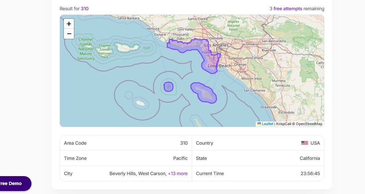The height and width of the screenshot is (194, 365).
Task: Zoom out of the map
Action: [x=69, y=34]
